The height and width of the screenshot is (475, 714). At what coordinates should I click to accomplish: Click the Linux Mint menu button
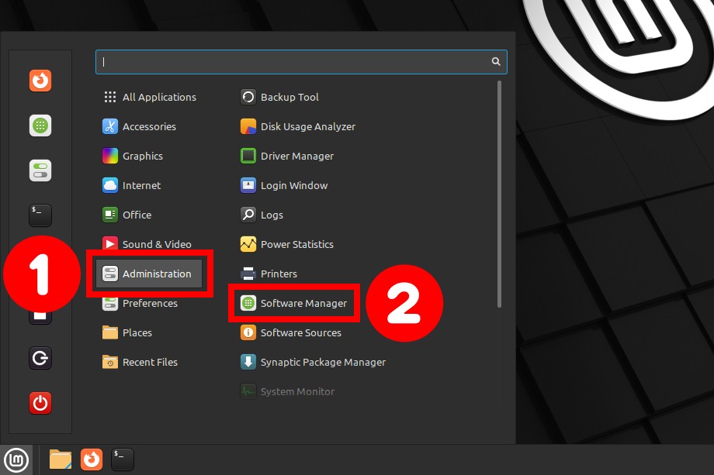[16, 460]
